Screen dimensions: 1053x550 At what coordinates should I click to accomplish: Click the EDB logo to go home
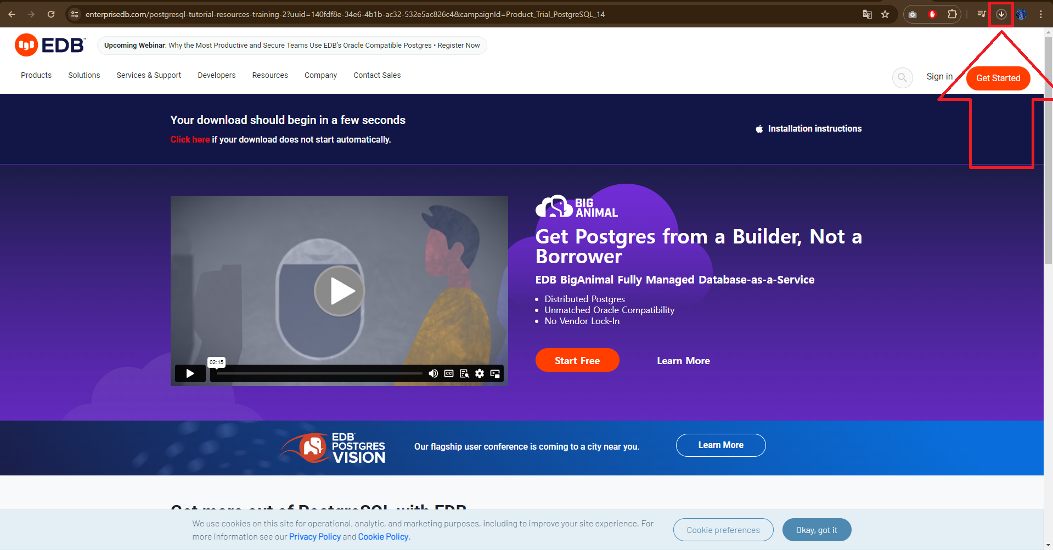(50, 45)
